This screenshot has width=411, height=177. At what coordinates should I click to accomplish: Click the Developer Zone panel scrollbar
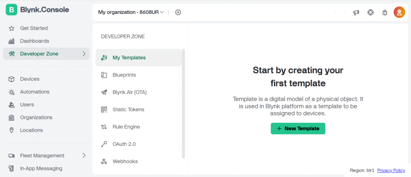pos(183,104)
